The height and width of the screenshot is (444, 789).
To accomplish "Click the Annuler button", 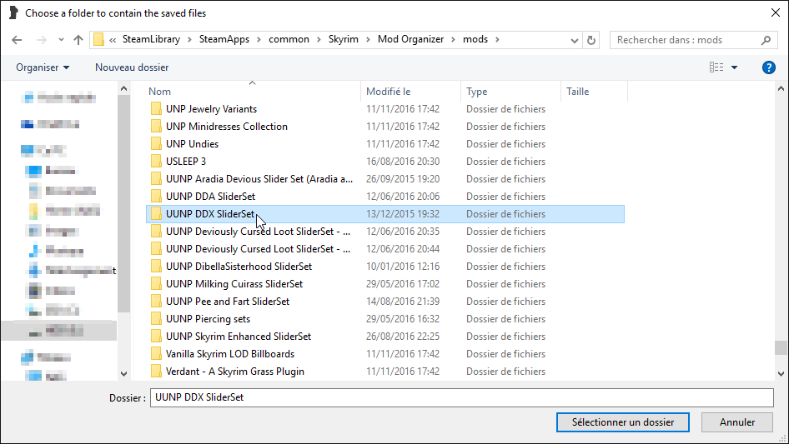I will click(737, 422).
